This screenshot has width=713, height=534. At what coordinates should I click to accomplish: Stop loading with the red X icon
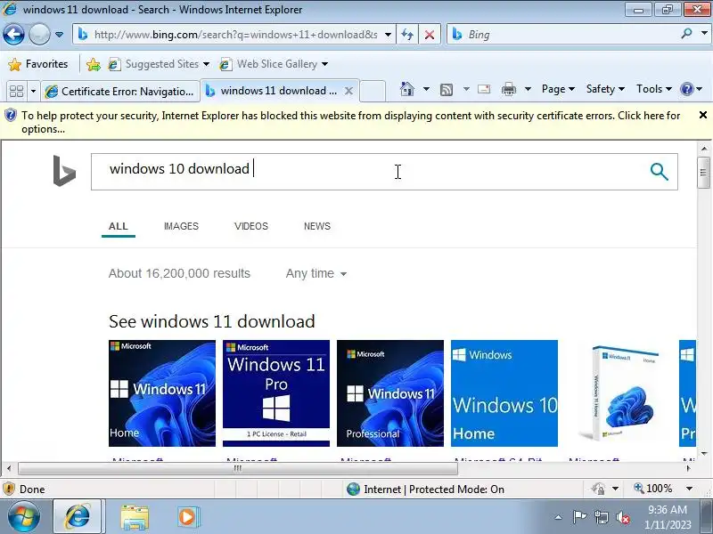(430, 35)
